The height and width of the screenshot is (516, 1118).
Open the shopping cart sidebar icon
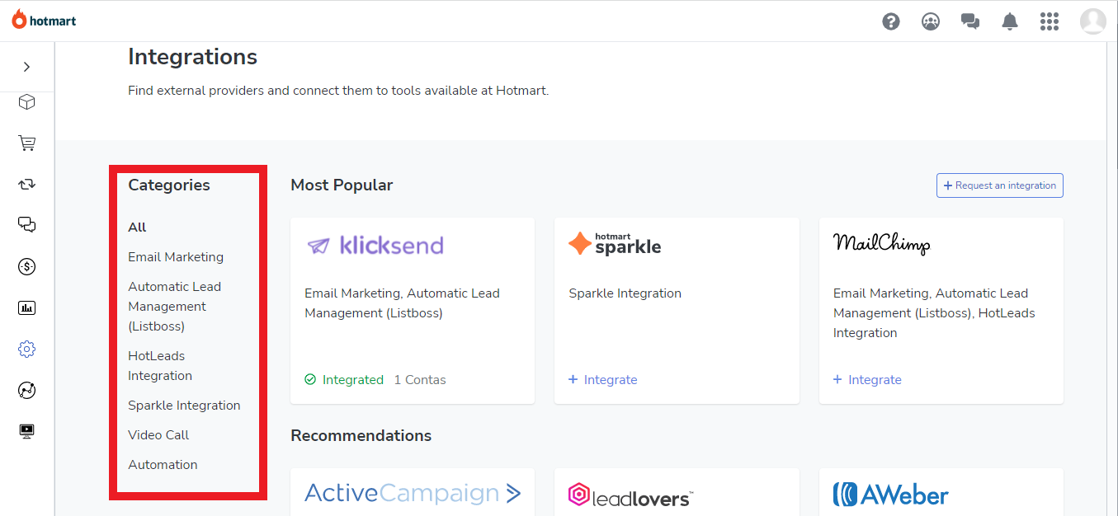tap(27, 143)
